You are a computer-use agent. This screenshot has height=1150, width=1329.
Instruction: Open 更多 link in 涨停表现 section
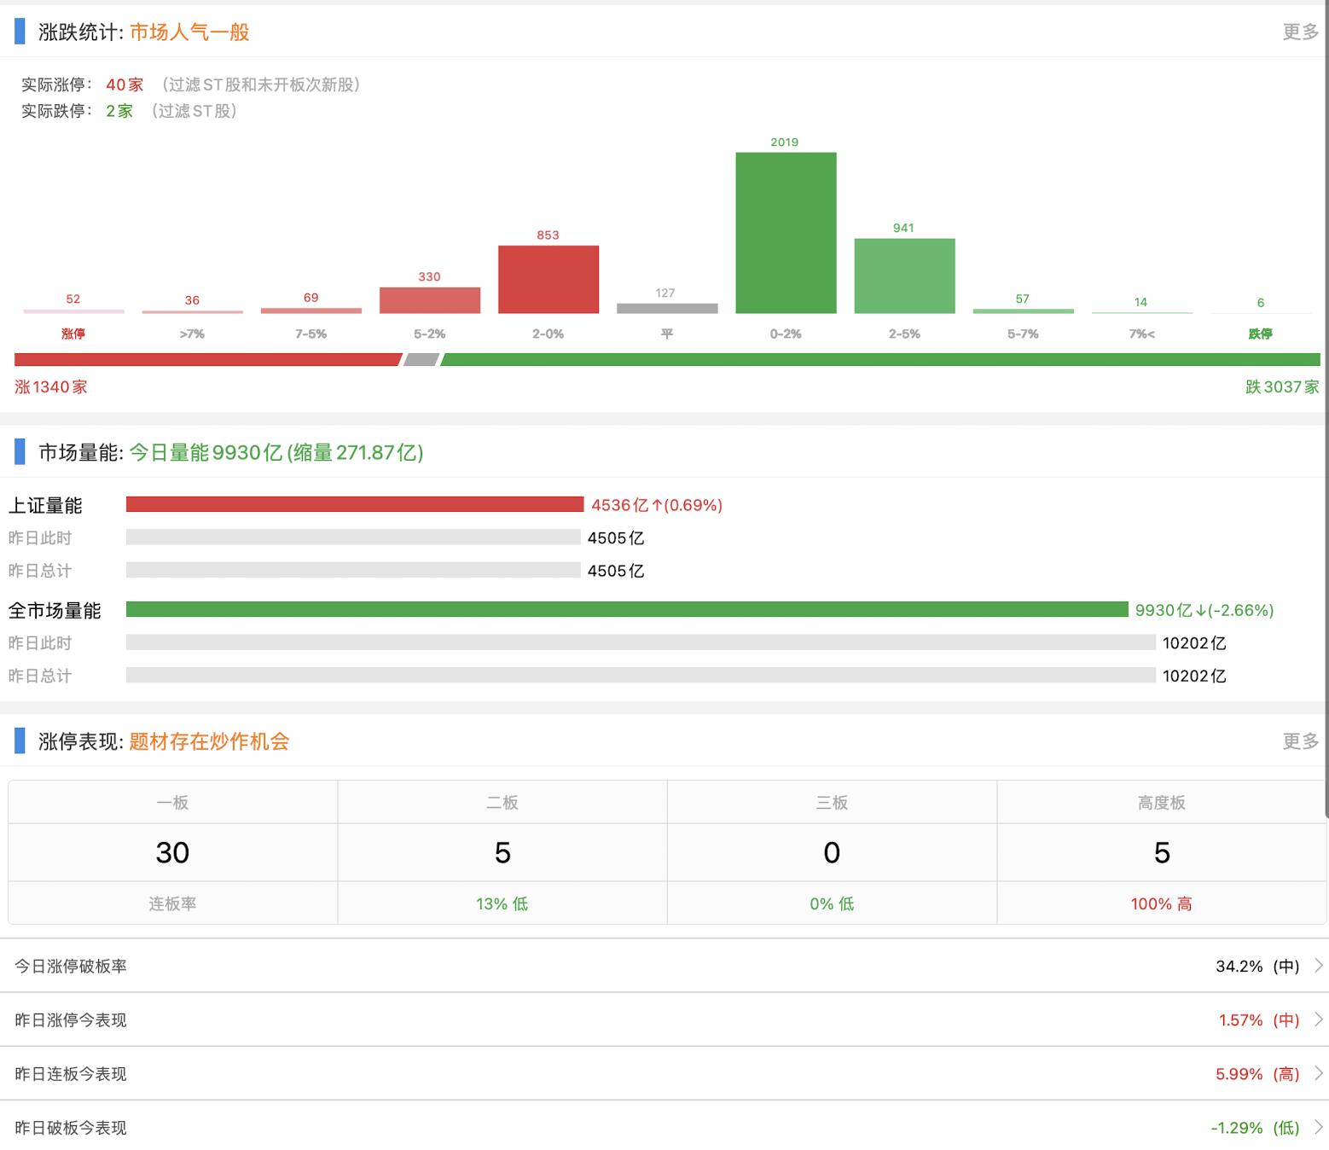click(1300, 741)
